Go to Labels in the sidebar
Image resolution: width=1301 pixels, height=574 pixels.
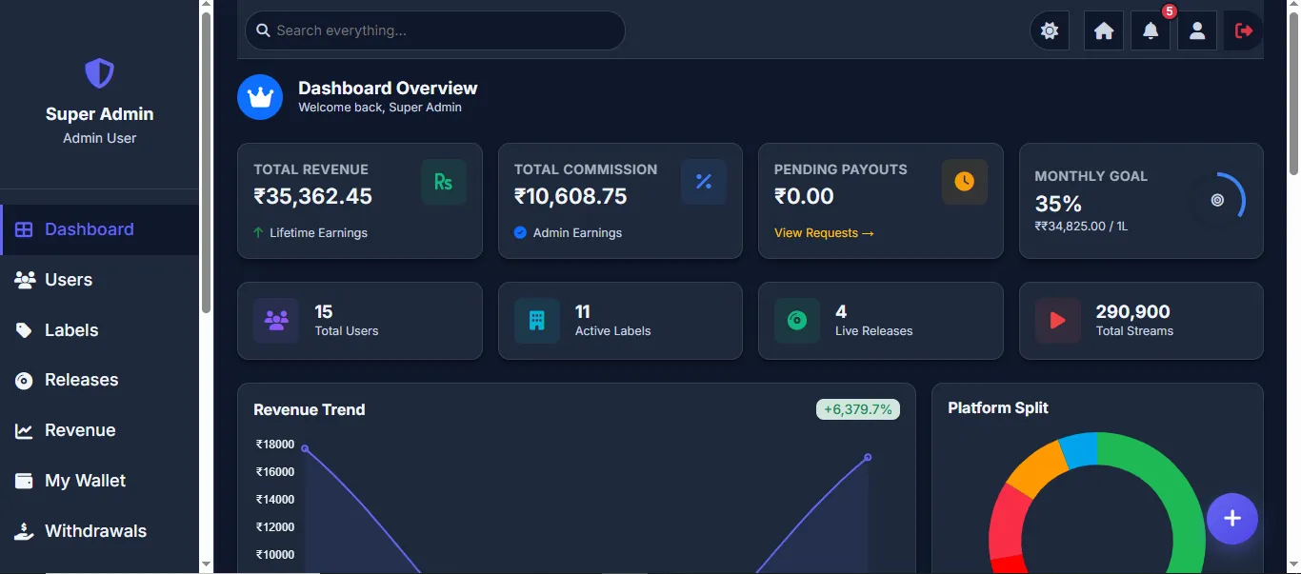[x=99, y=330]
